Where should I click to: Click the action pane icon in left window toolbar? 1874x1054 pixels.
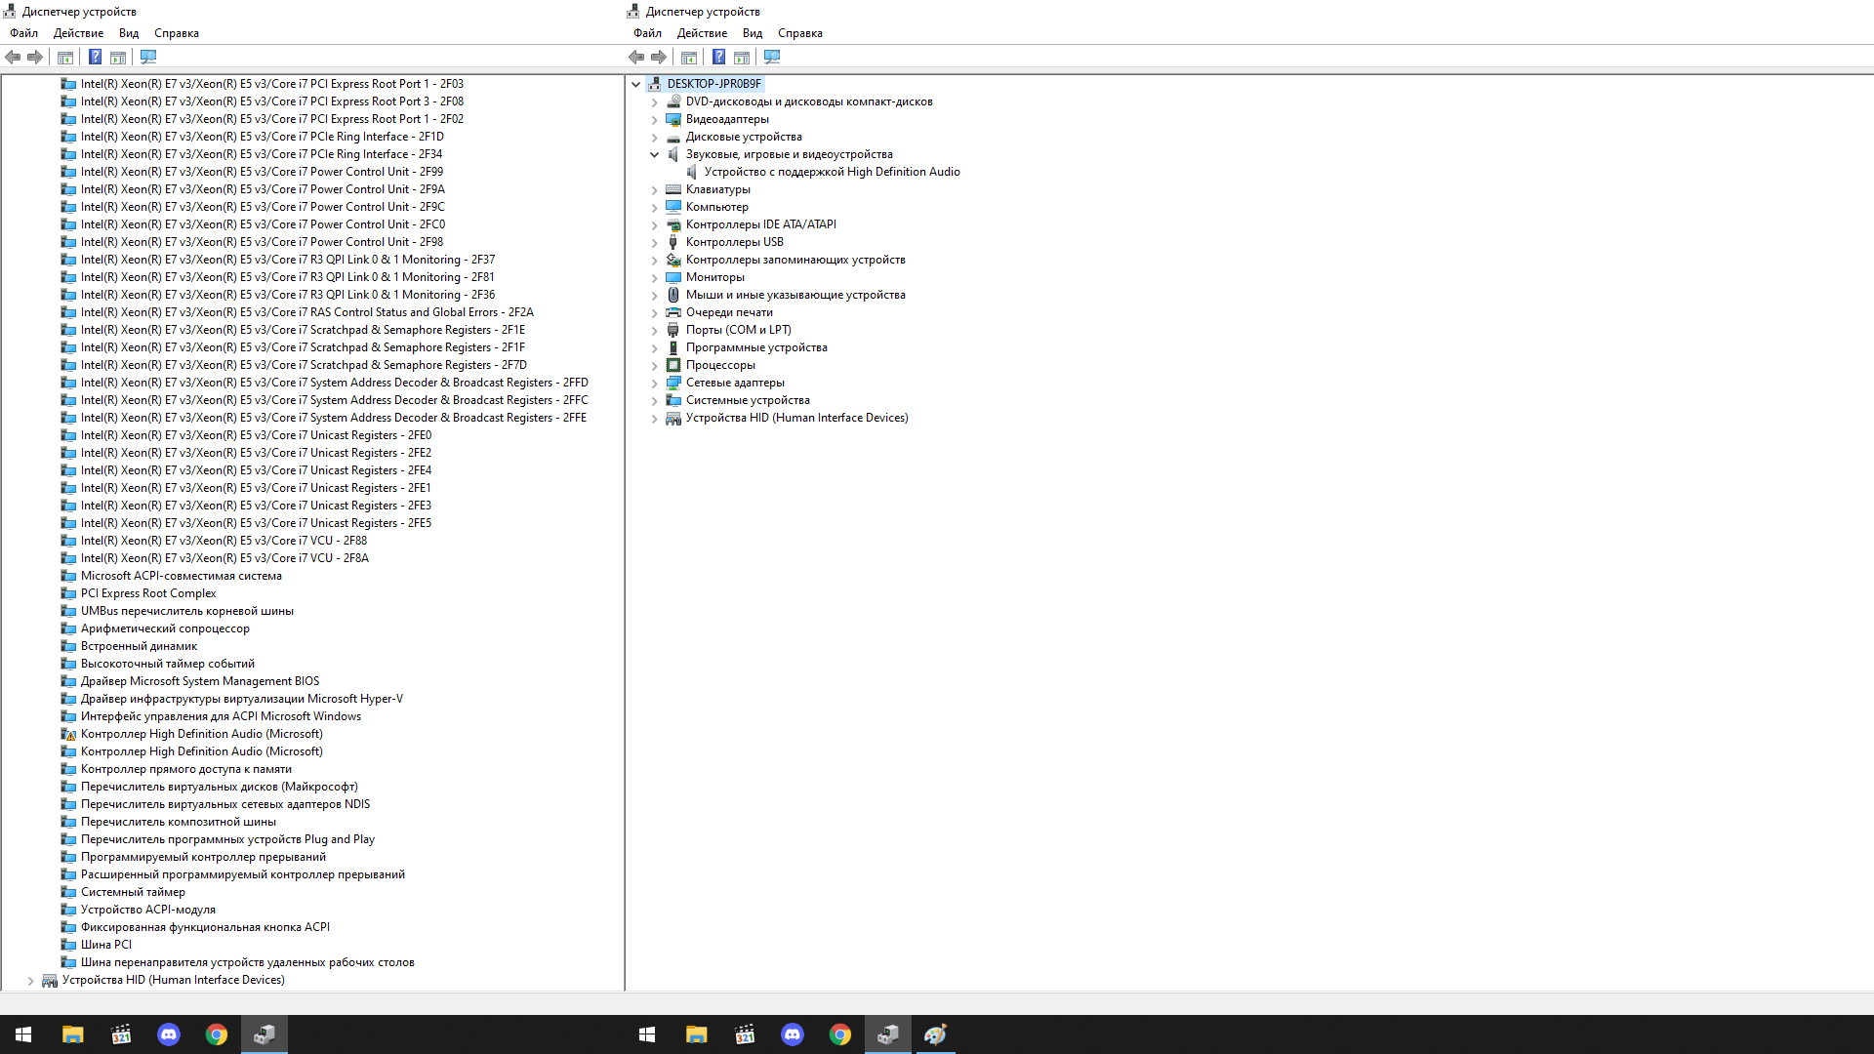coord(118,58)
